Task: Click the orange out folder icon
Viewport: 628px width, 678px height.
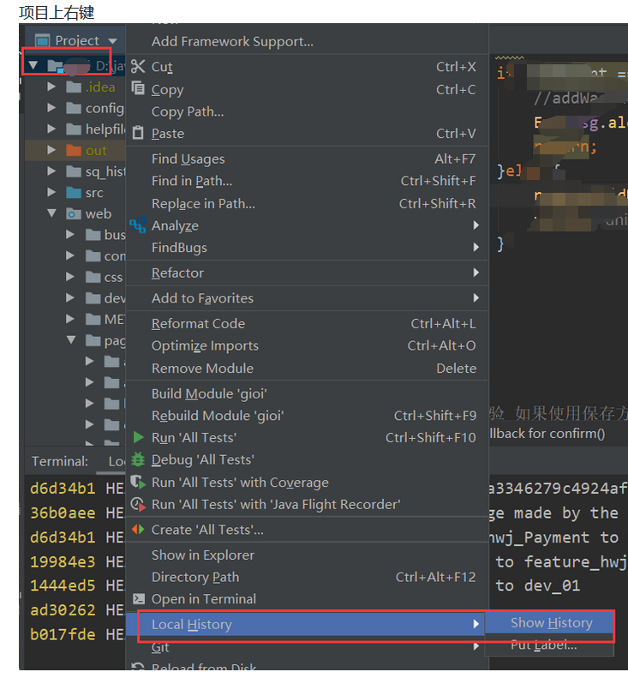Action: coord(74,150)
